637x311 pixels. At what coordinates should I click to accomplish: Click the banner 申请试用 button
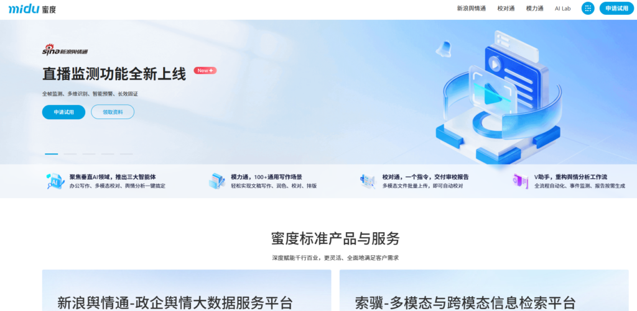click(x=64, y=112)
